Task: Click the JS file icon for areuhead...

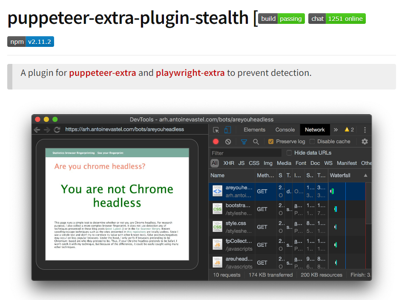Action: tap(218, 262)
